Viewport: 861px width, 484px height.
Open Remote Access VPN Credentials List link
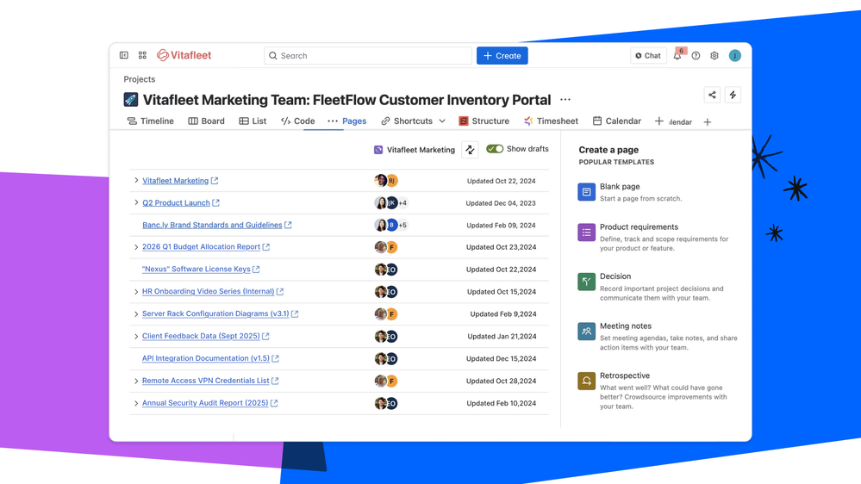click(206, 381)
